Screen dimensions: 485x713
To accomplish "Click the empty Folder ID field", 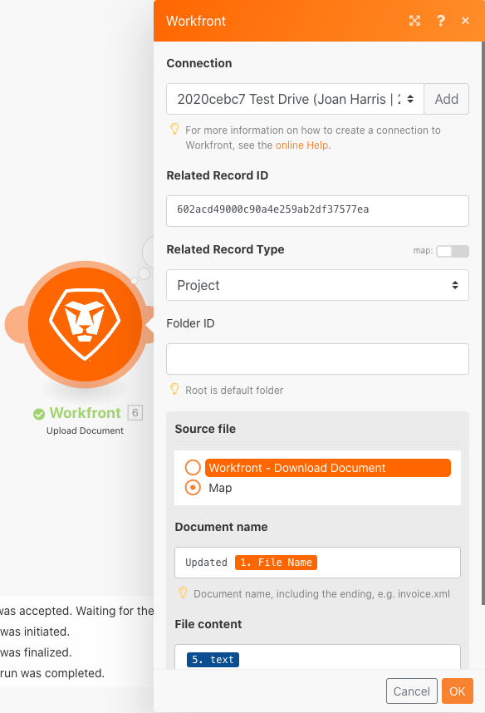I will [317, 359].
